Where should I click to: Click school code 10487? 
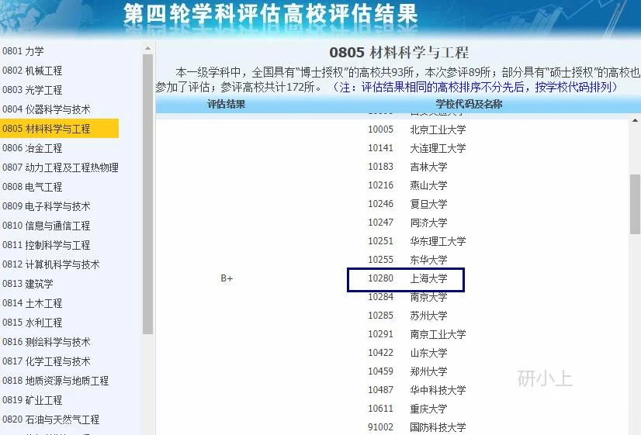(380, 390)
